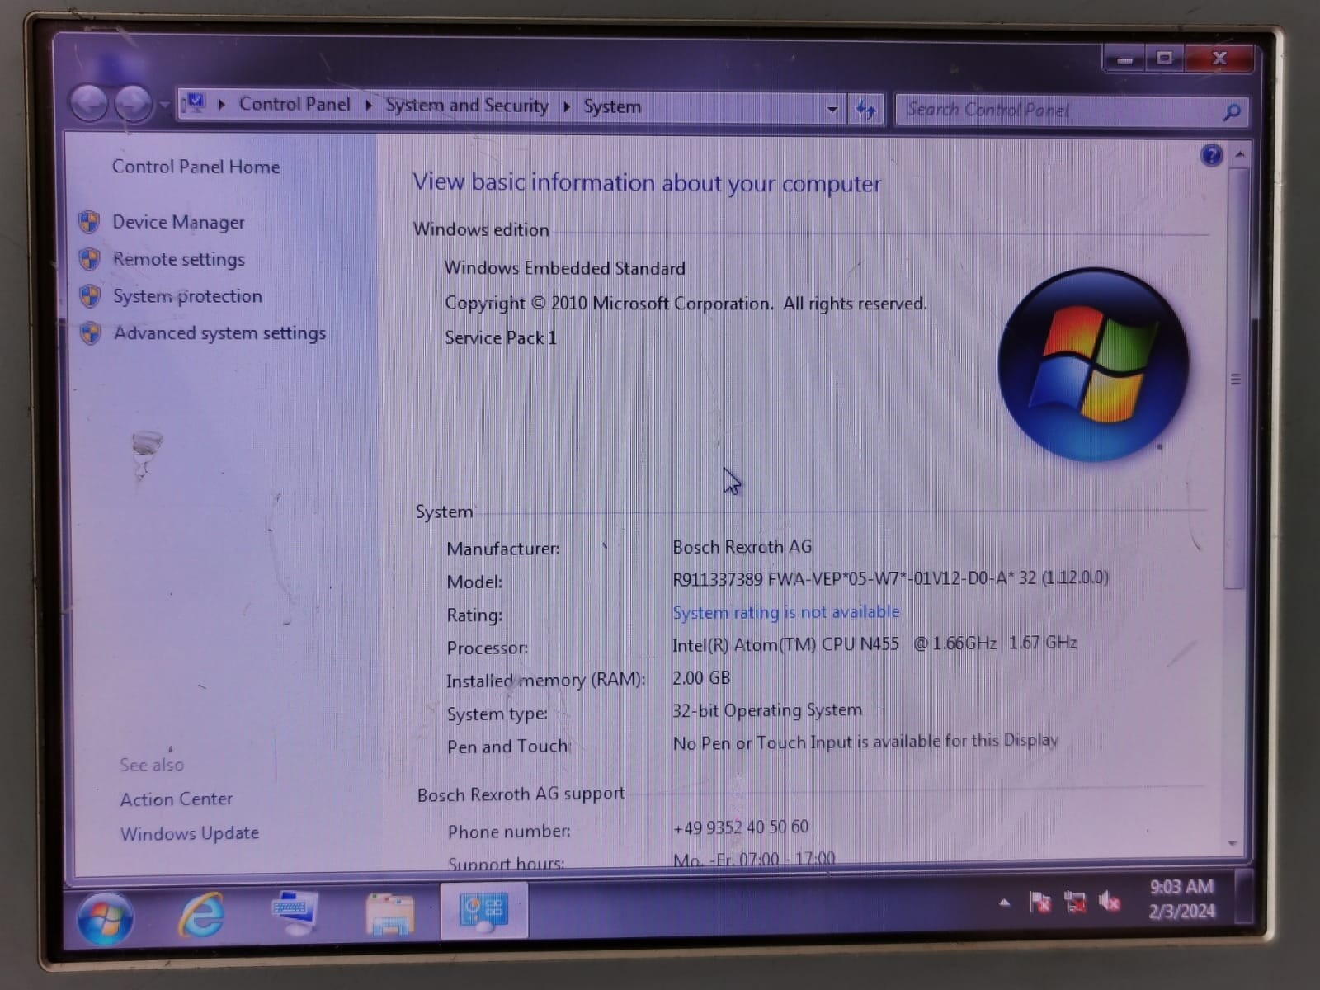Open recent pages dropdown next to Forward
This screenshot has width=1320, height=990.
[x=164, y=106]
